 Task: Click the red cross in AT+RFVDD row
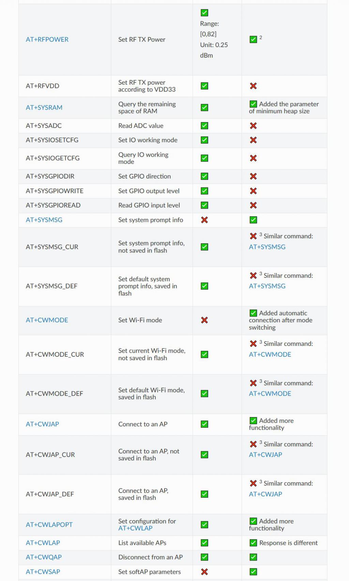point(253,86)
